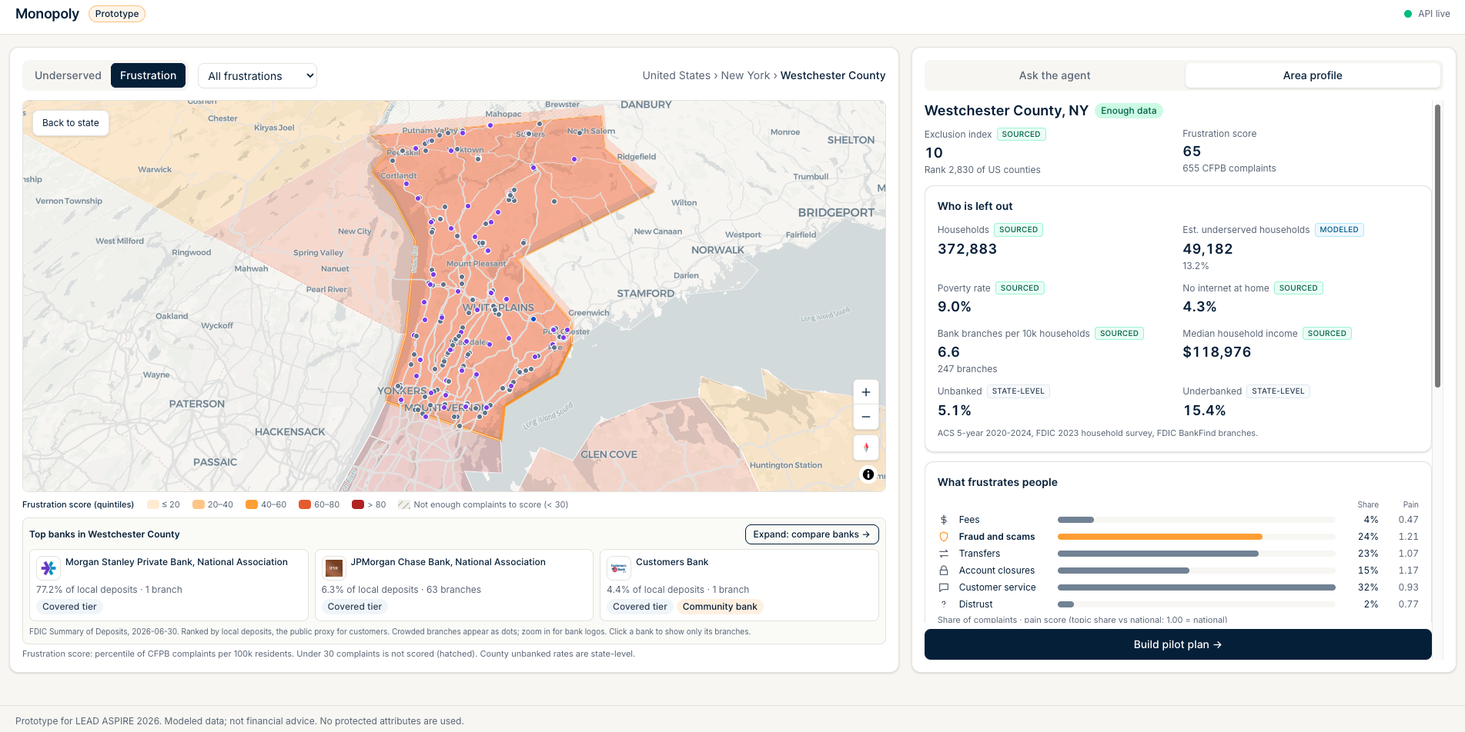
Task: Select the Frustration map mode
Action: (x=148, y=75)
